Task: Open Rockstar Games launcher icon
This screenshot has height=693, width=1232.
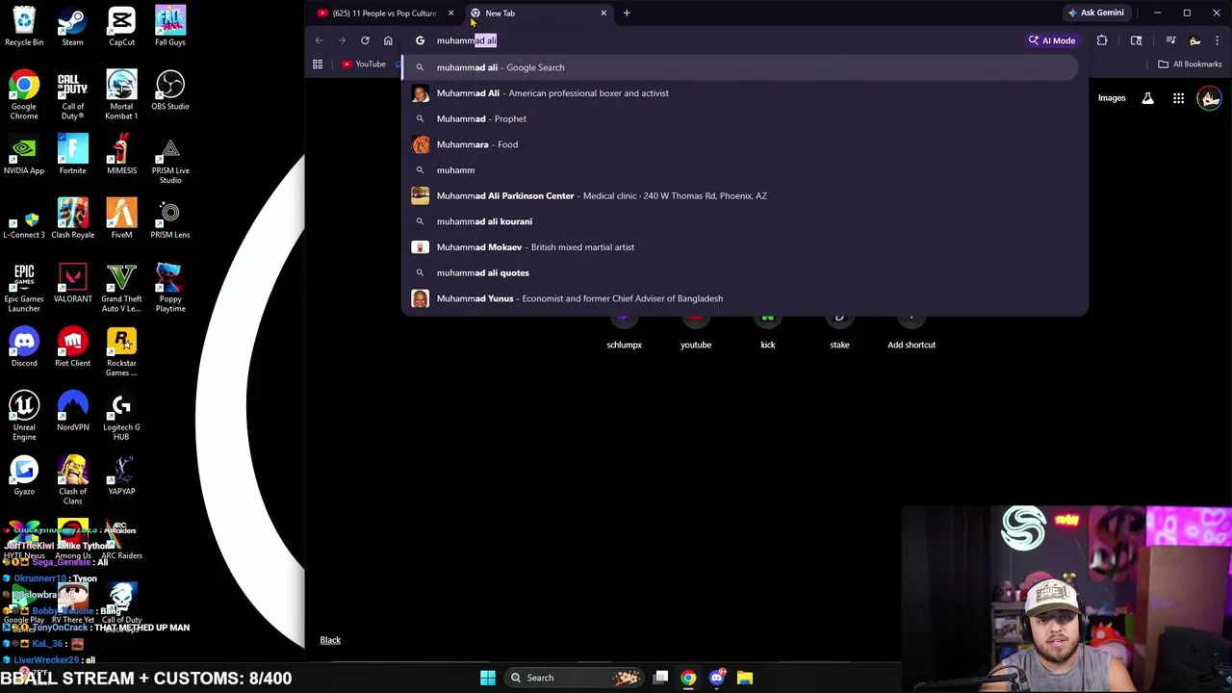Action: [121, 351]
